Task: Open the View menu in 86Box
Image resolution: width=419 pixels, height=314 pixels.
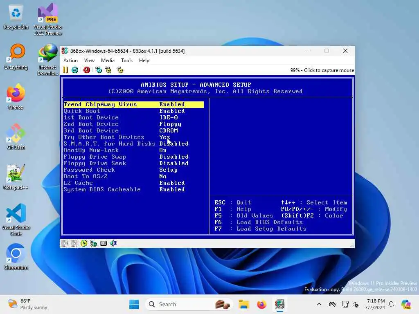Action: click(89, 61)
